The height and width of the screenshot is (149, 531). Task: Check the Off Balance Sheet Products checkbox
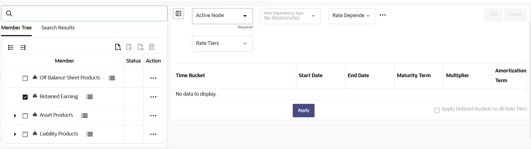tap(25, 78)
